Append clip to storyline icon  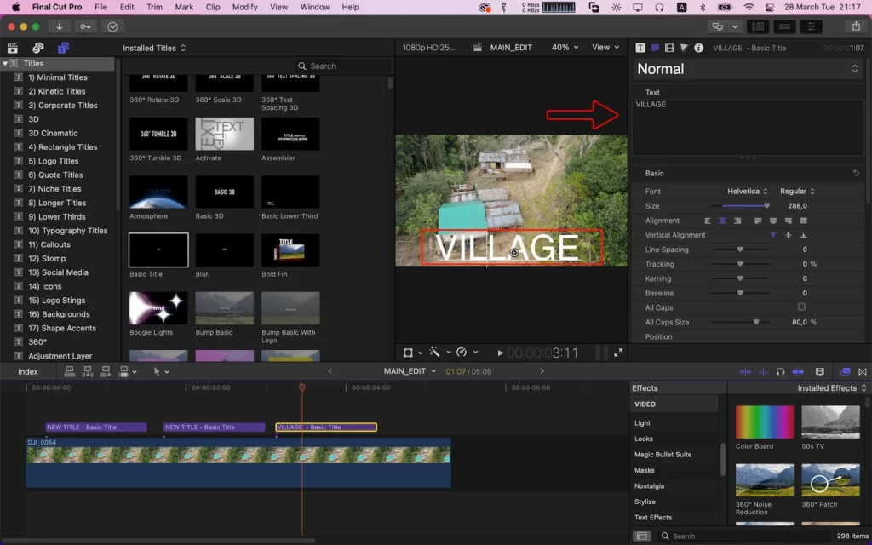[x=105, y=371]
